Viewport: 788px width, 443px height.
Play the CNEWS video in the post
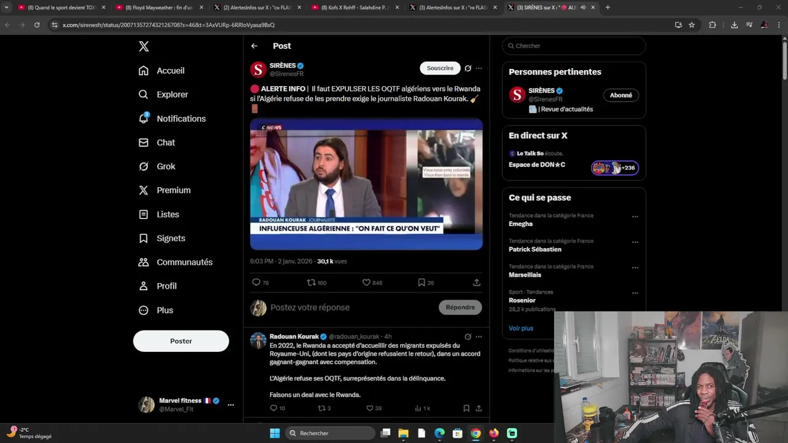(x=366, y=185)
